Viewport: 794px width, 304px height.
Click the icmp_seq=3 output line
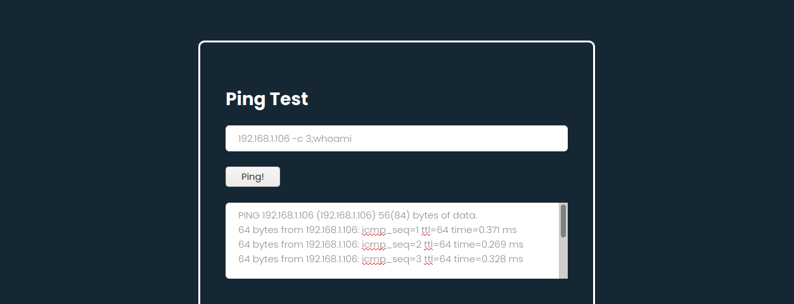pos(380,258)
